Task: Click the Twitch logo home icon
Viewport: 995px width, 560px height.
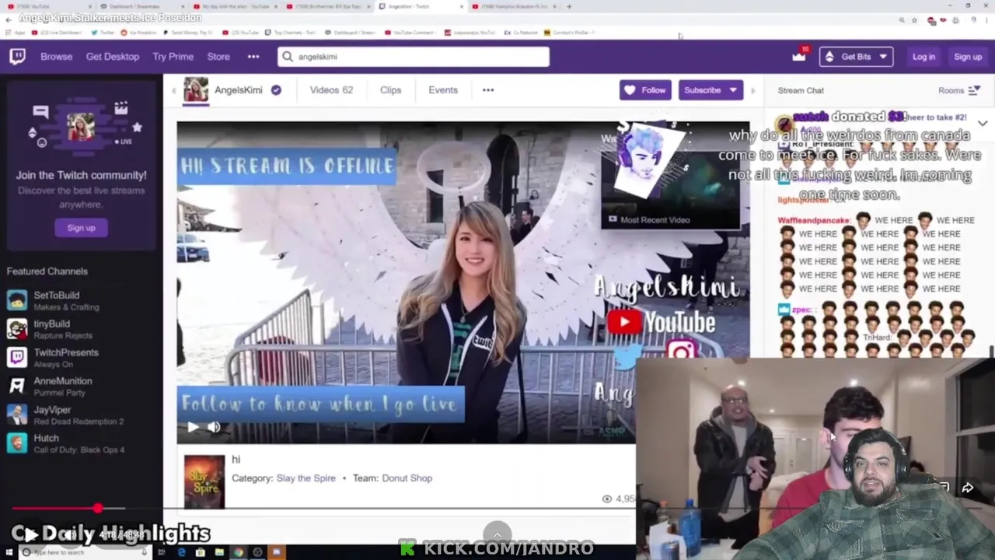Action: pyautogui.click(x=17, y=57)
